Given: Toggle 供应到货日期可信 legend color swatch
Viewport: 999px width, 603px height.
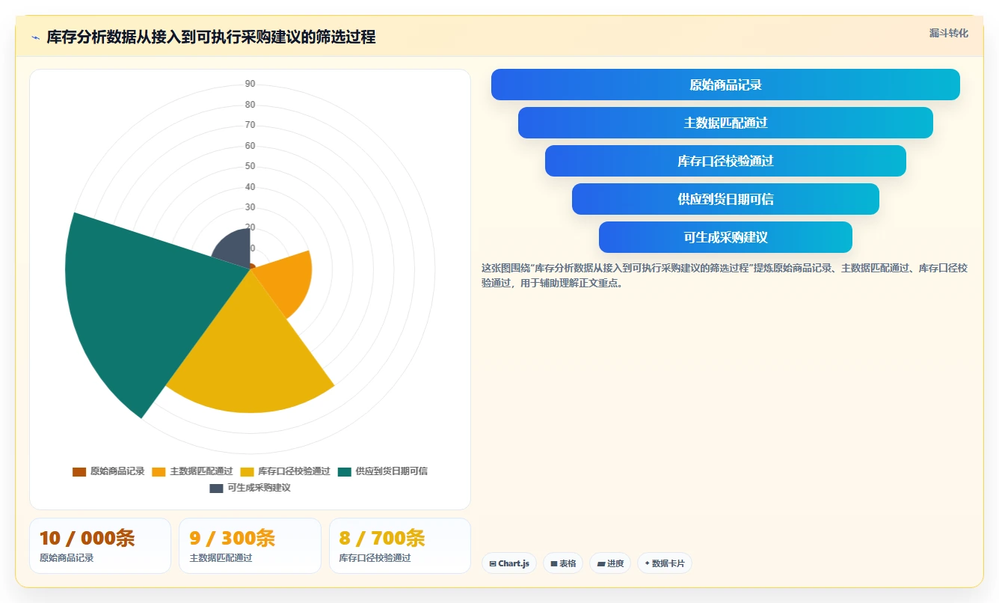Looking at the screenshot, I should click(x=345, y=471).
